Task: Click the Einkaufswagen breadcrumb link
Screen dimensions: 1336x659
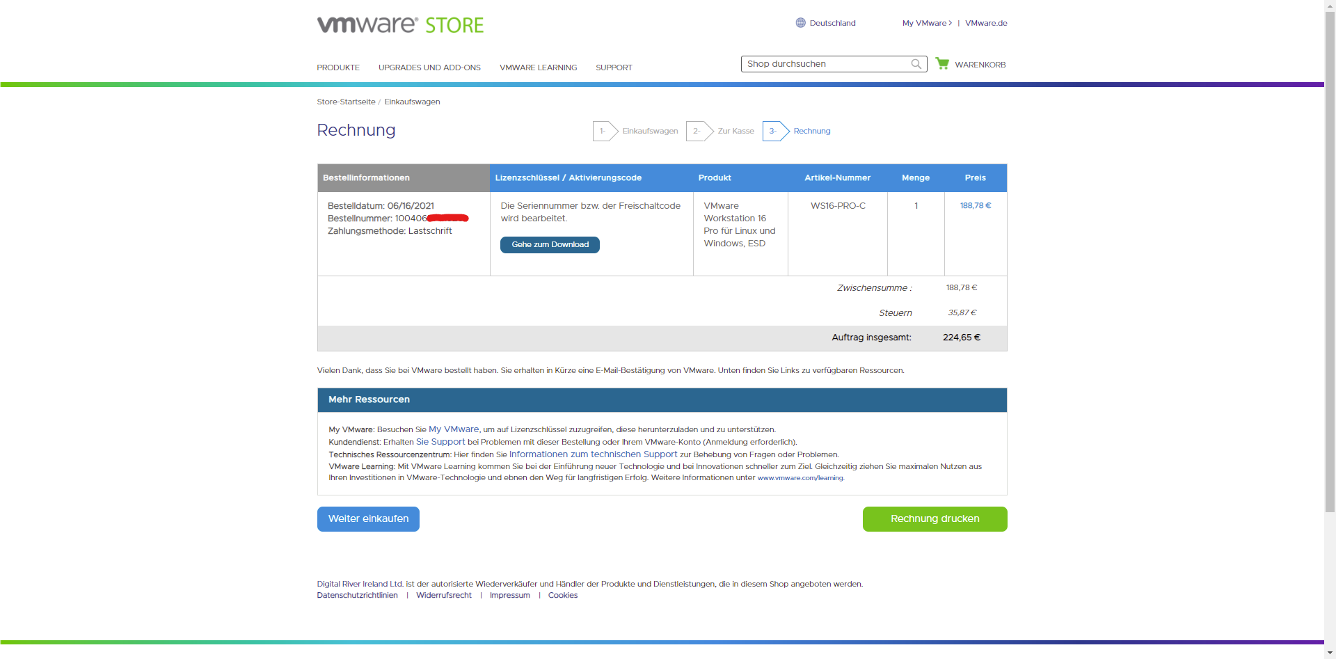Action: coord(412,102)
